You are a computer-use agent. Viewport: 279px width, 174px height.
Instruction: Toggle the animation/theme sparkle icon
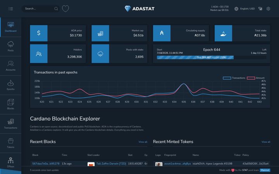(260, 9)
